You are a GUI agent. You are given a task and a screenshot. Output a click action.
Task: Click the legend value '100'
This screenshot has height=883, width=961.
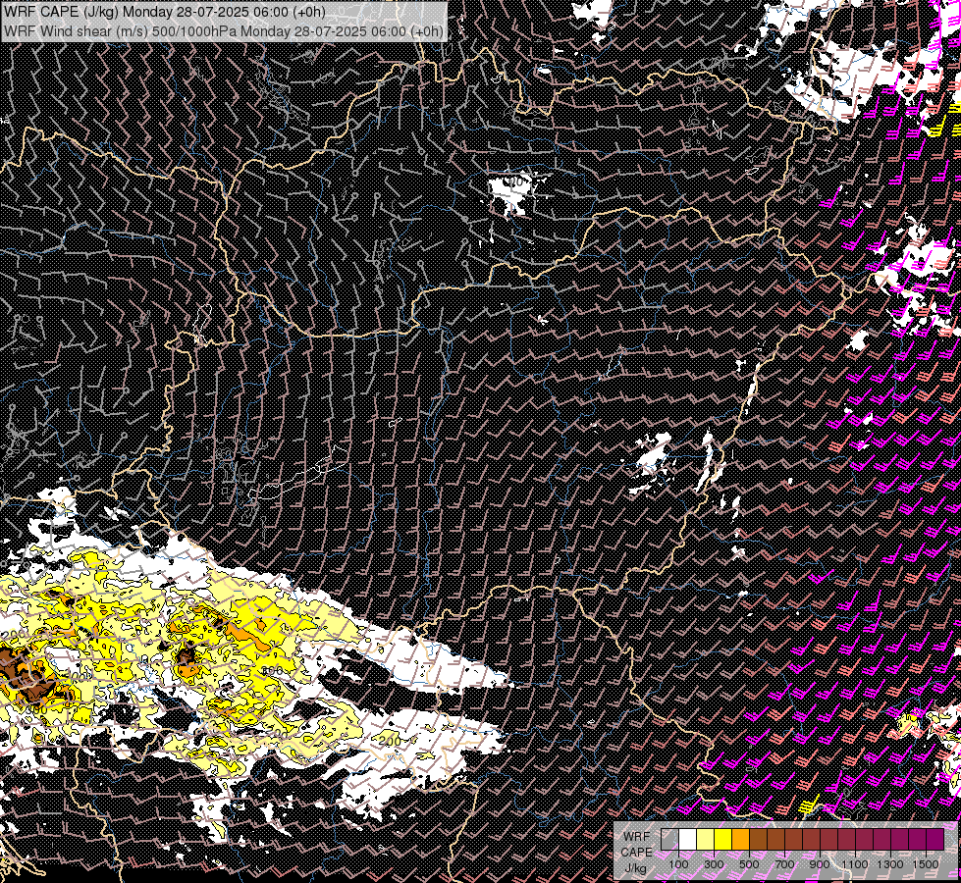[x=678, y=864]
